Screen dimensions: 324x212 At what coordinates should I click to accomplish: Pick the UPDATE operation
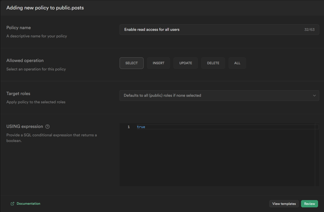(x=185, y=63)
